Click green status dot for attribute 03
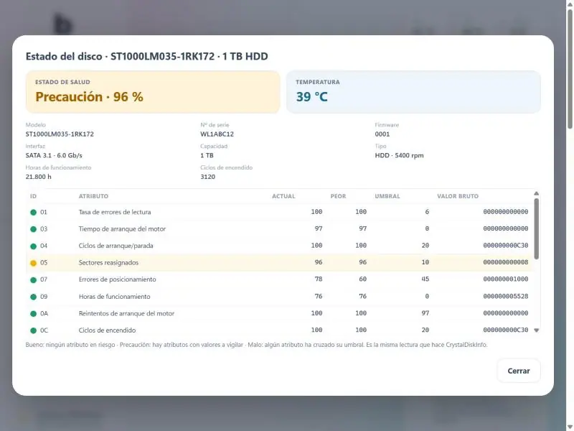 (x=33, y=229)
